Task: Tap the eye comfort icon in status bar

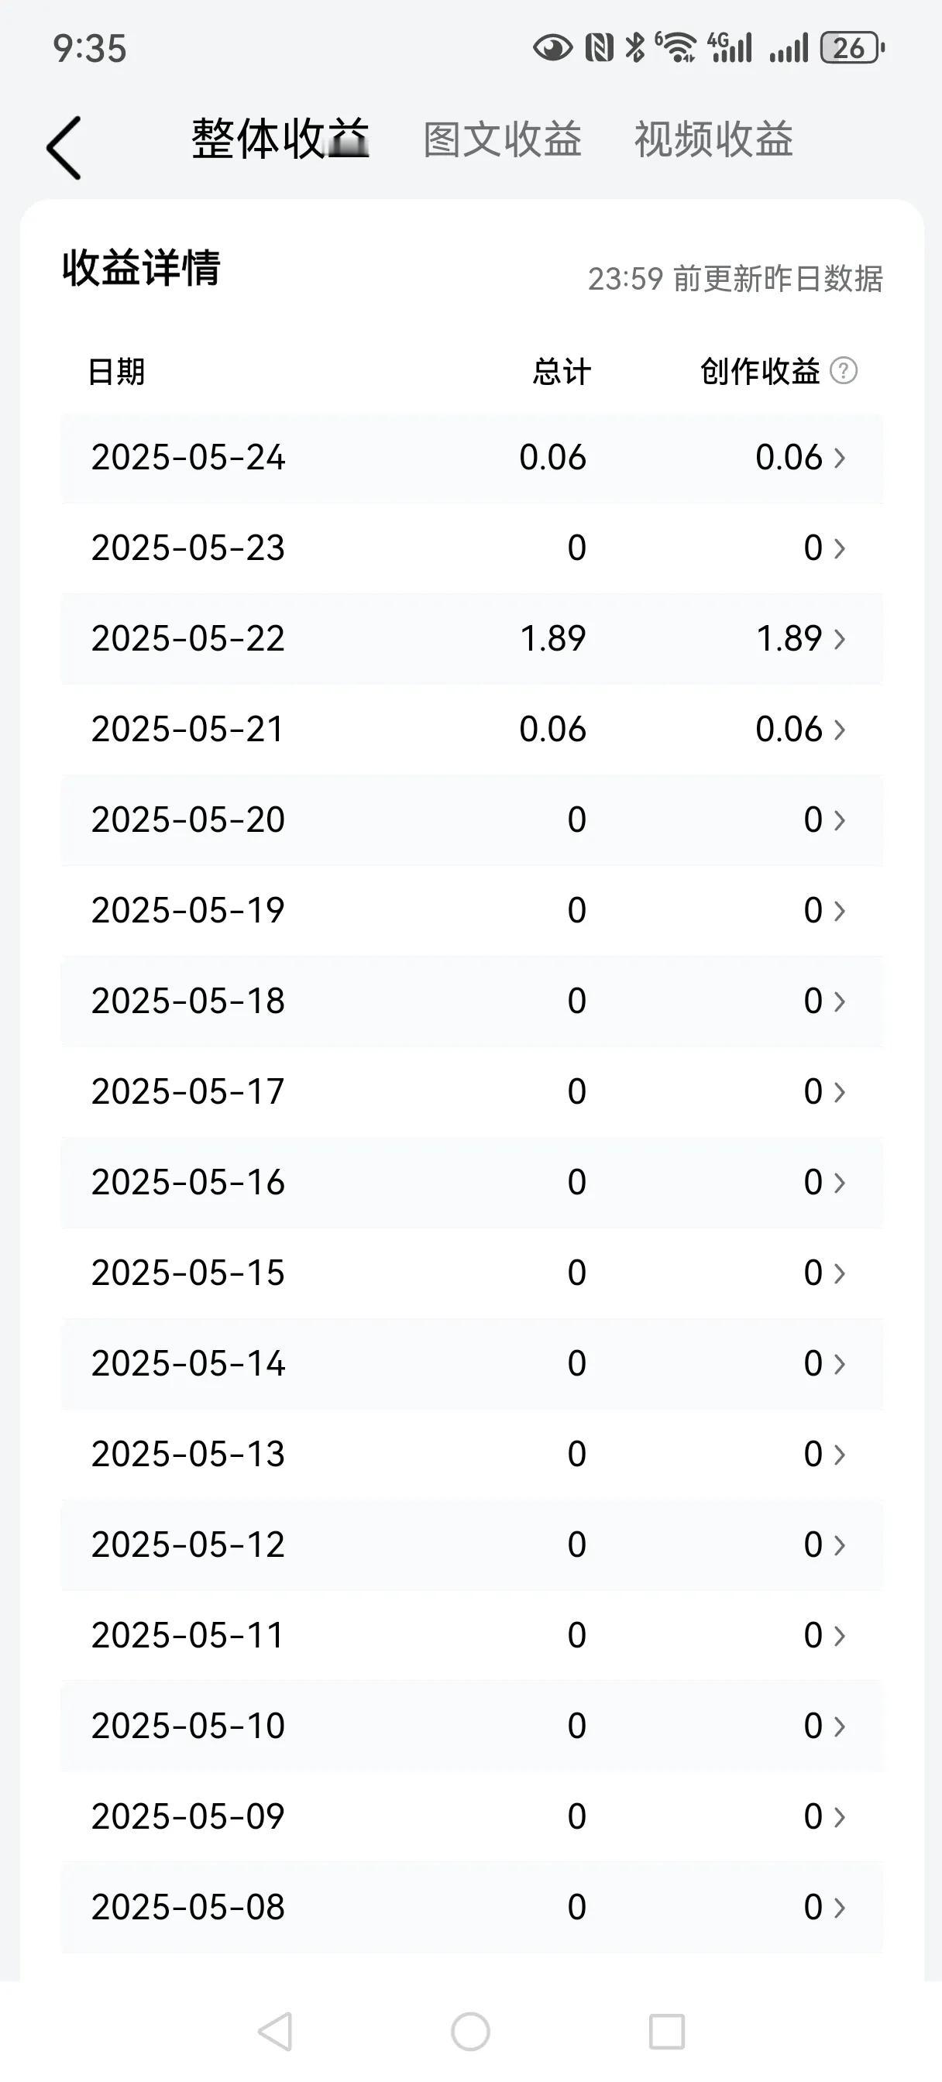Action: pos(553,49)
